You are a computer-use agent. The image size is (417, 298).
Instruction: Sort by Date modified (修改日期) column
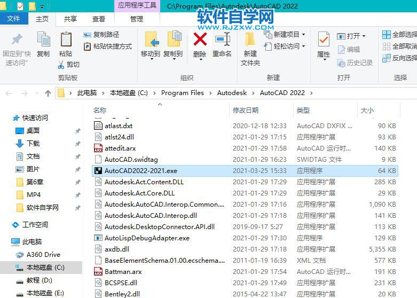[x=246, y=110]
